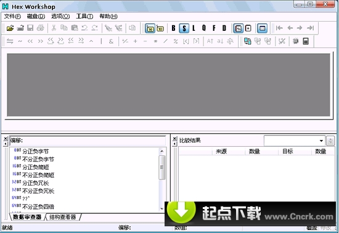Open the 文件(F) menu
Screen dimensions: 339x233
[12, 17]
